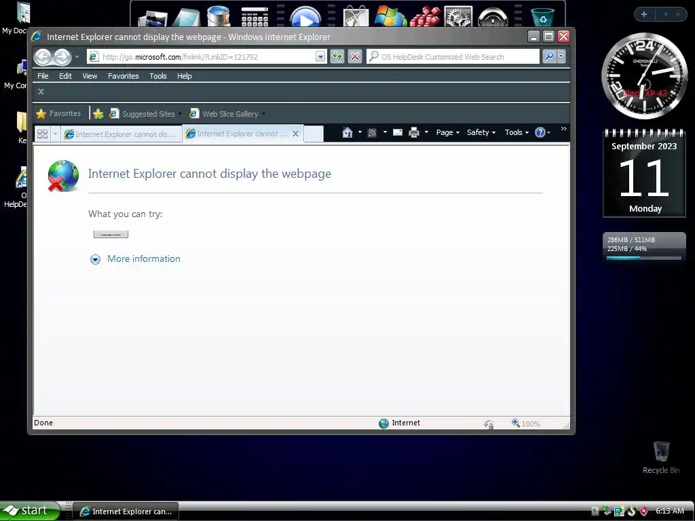Close the empty toolbar with small x
Viewport: 695px width, 521px height.
click(x=41, y=92)
